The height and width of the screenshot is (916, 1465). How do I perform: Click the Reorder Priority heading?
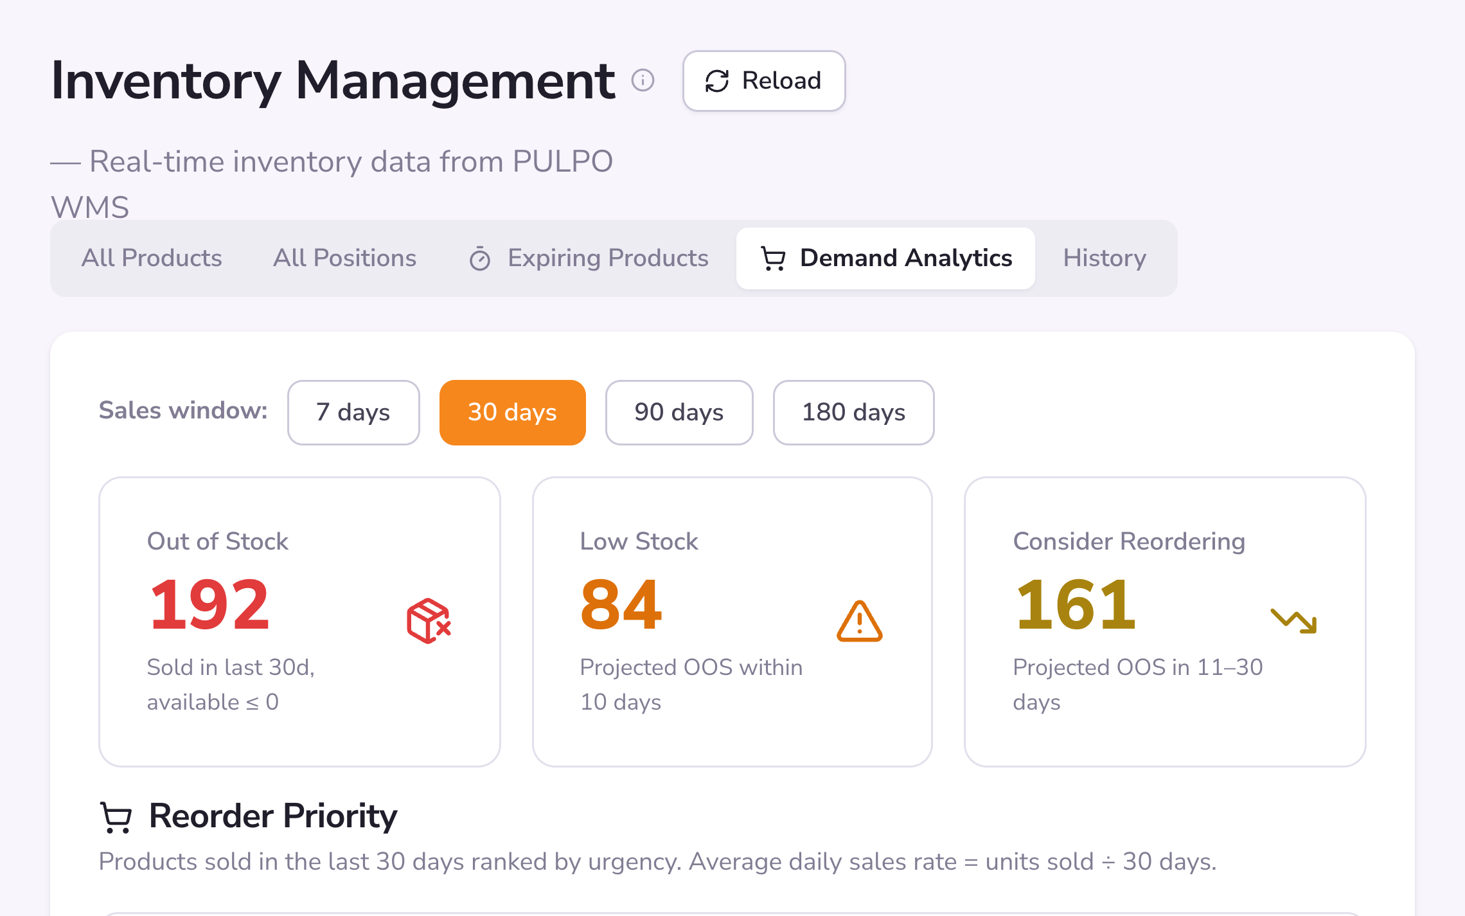(x=273, y=816)
